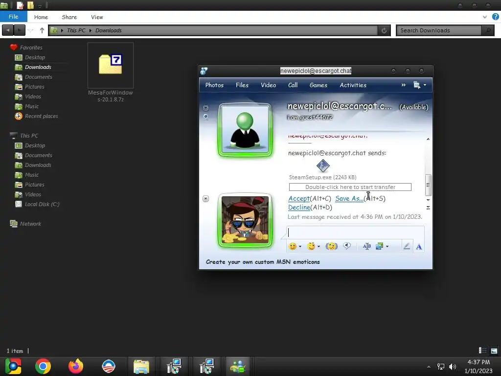Screen dimensions: 501x376
Task: Go up one folder level in Explorer
Action: (42, 30)
